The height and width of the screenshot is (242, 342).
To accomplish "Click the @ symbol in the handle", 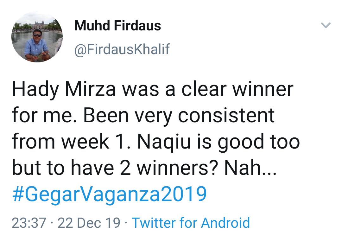I will (81, 50).
